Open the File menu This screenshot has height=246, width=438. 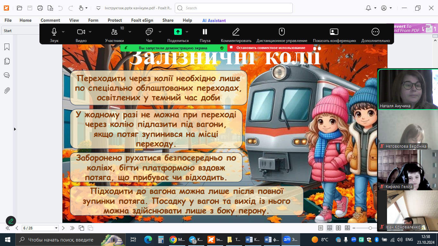tap(8, 20)
